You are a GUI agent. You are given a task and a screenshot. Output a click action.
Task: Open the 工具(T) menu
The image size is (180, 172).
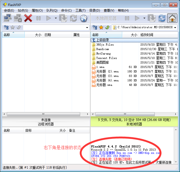click(80, 11)
